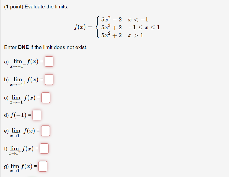Click the part d label f(-1)

[18, 115]
